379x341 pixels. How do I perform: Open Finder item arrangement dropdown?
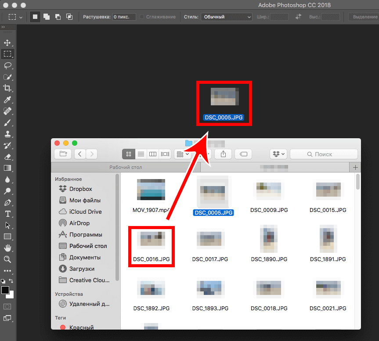point(182,154)
